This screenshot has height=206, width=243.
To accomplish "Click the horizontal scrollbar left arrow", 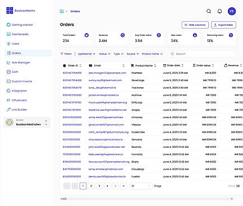I will 61,199.
